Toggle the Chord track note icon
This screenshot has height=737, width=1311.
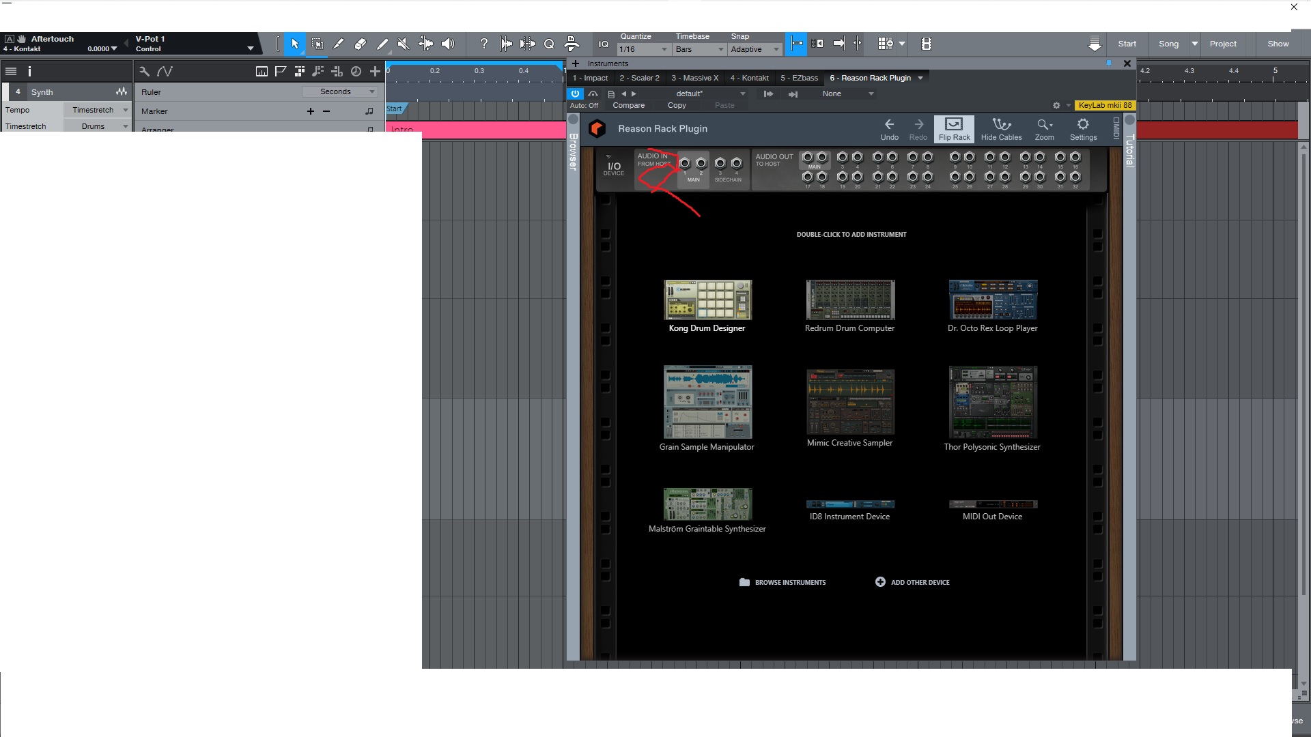(x=318, y=71)
